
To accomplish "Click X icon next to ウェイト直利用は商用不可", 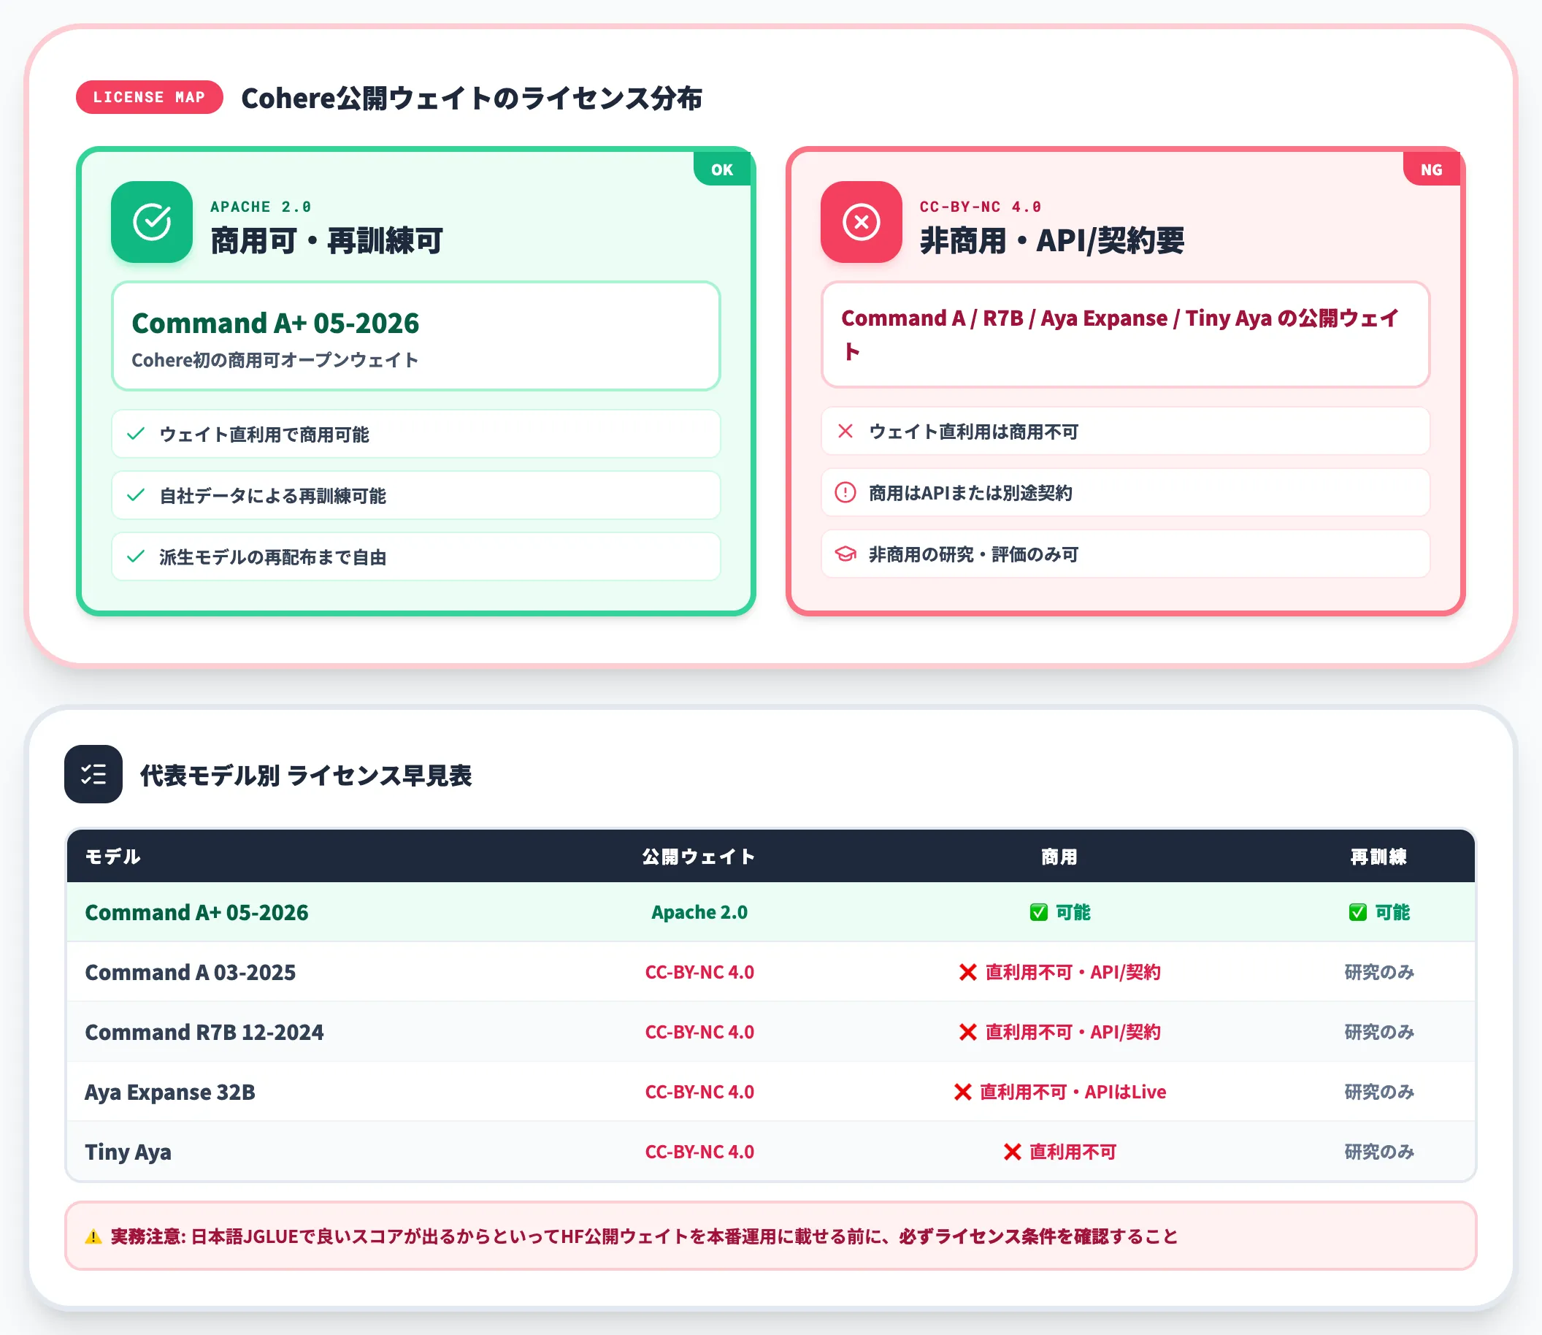I will [x=845, y=431].
